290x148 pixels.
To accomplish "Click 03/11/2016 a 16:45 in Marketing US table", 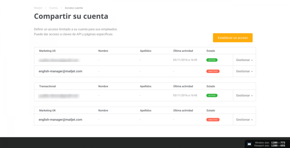I will [x=185, y=60].
